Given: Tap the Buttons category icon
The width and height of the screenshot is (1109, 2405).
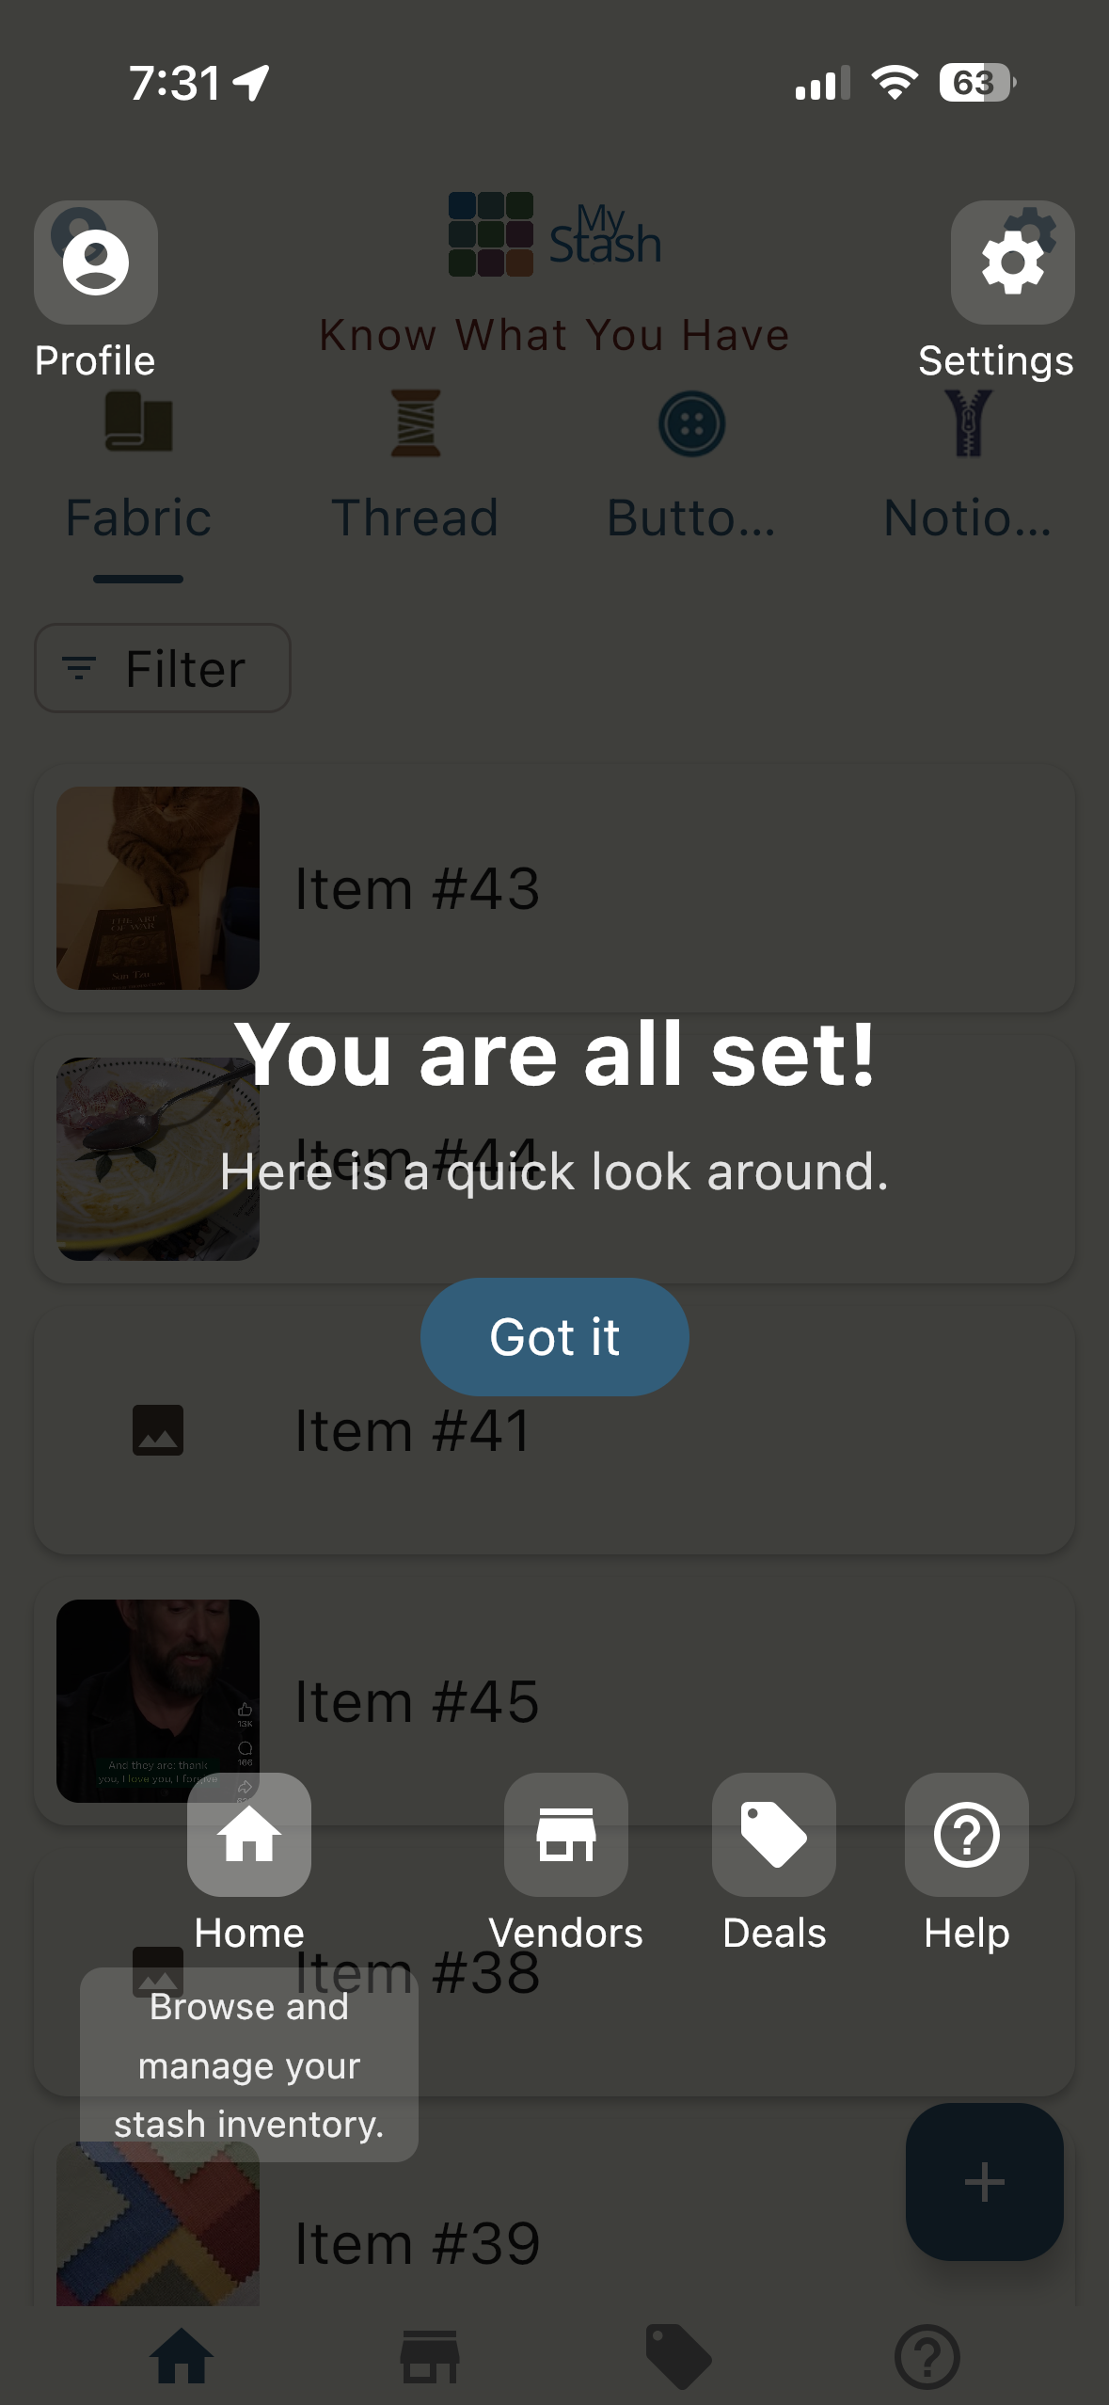Looking at the screenshot, I should 690,423.
